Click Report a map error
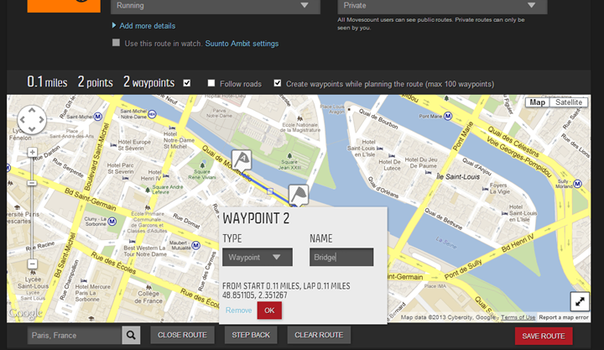This screenshot has width=604, height=350. point(564,317)
